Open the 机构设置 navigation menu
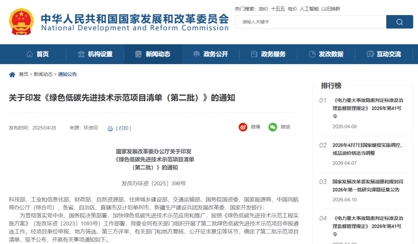The height and width of the screenshot is (244, 418). pyautogui.click(x=95, y=54)
